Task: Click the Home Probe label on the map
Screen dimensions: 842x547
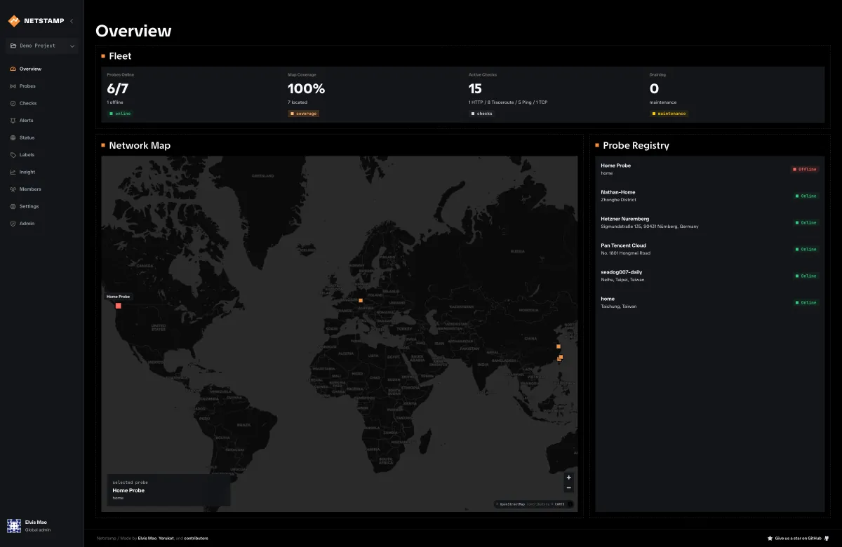Action: [x=119, y=297]
